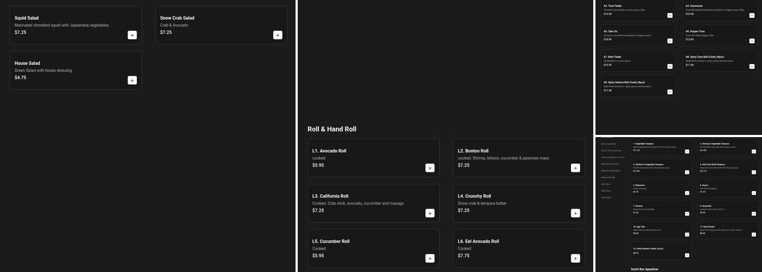Image resolution: width=762 pixels, height=272 pixels.
Task: Add L5. Cucumber Roll to cart
Action: pyautogui.click(x=430, y=258)
